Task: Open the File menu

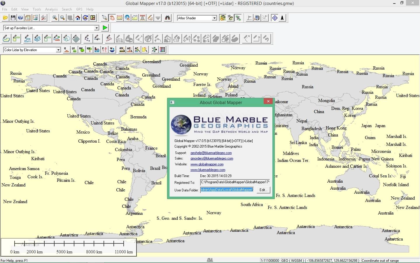Action: (x=5, y=9)
